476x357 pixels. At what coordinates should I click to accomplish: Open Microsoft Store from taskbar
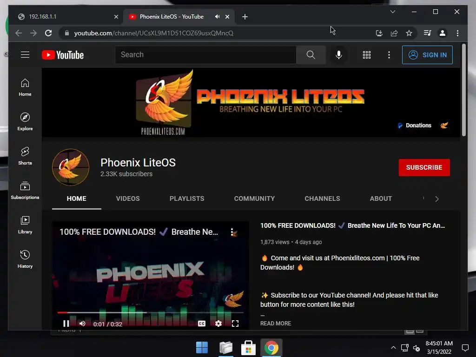point(248,348)
